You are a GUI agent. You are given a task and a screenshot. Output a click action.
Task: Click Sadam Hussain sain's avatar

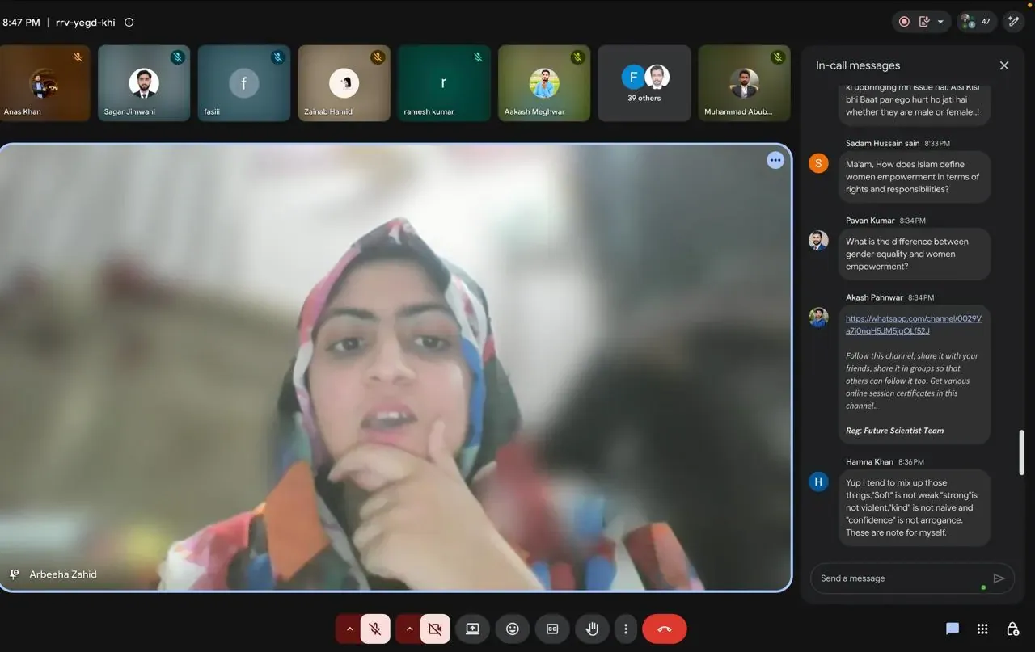818,163
